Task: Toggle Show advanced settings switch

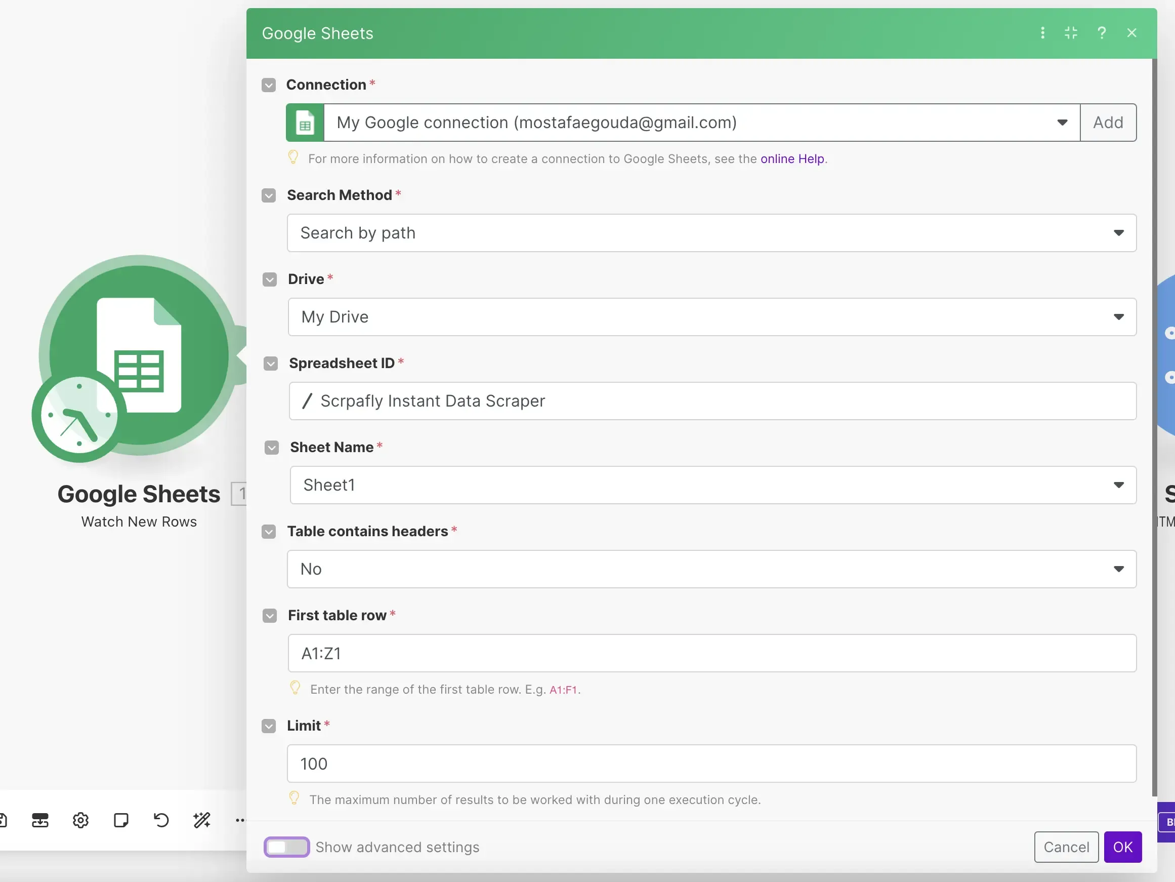Action: pos(286,847)
